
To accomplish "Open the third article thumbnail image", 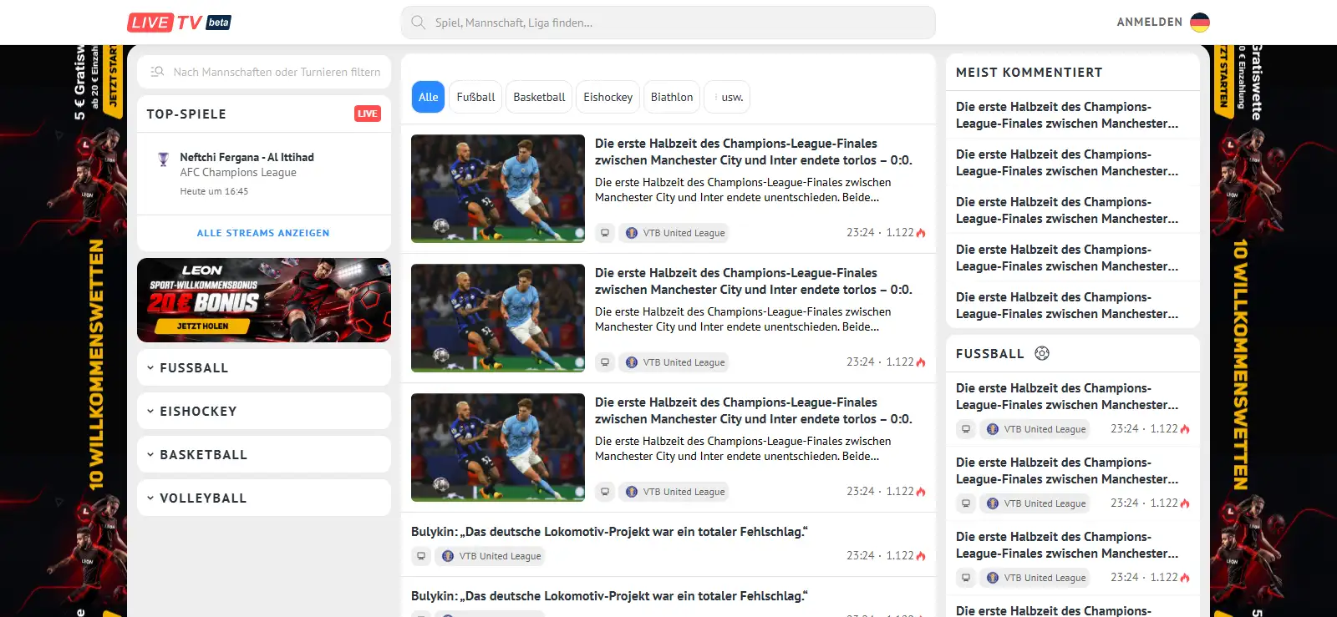I will point(498,448).
